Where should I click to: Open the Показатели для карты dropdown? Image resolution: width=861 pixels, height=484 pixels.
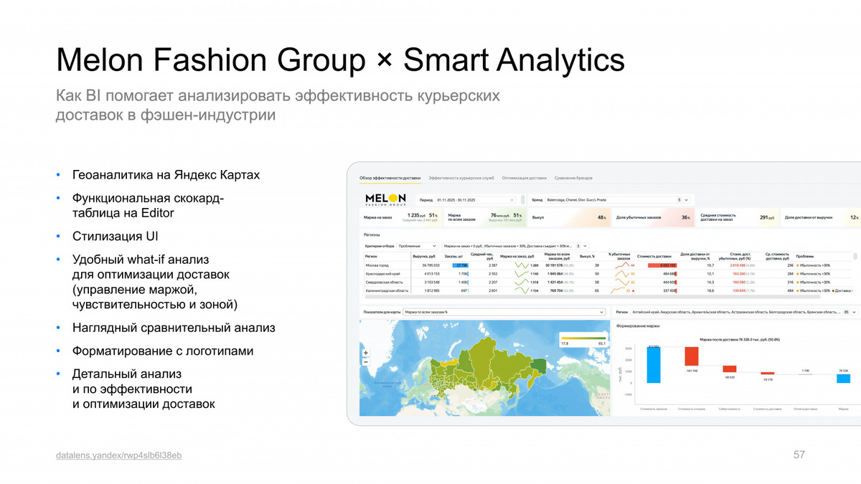[504, 312]
